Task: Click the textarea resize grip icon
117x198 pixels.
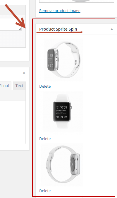Action: (20, 29)
